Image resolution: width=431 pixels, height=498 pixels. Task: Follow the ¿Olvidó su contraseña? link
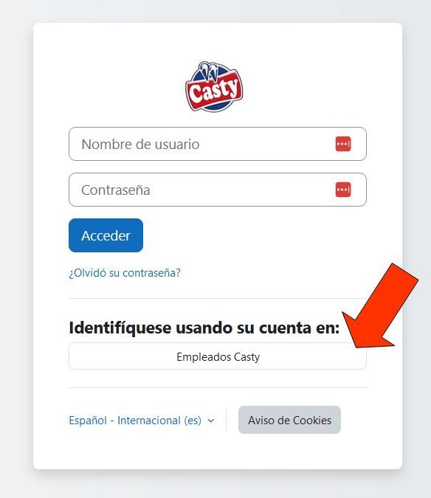point(125,273)
